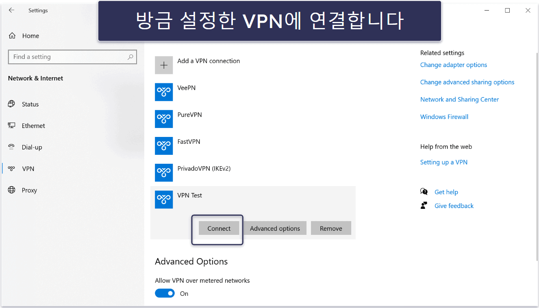Close the Settings window
Screen dimensions: 539x308
click(528, 11)
